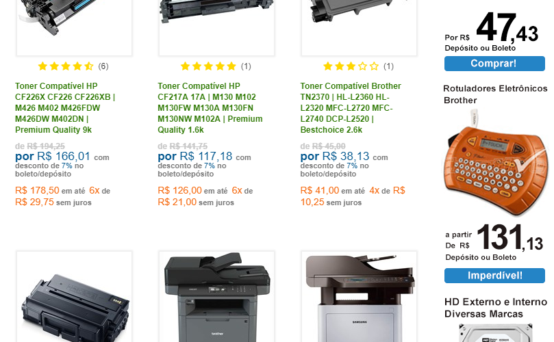Click the Comprar! button
554x342 pixels.
pyautogui.click(x=494, y=64)
